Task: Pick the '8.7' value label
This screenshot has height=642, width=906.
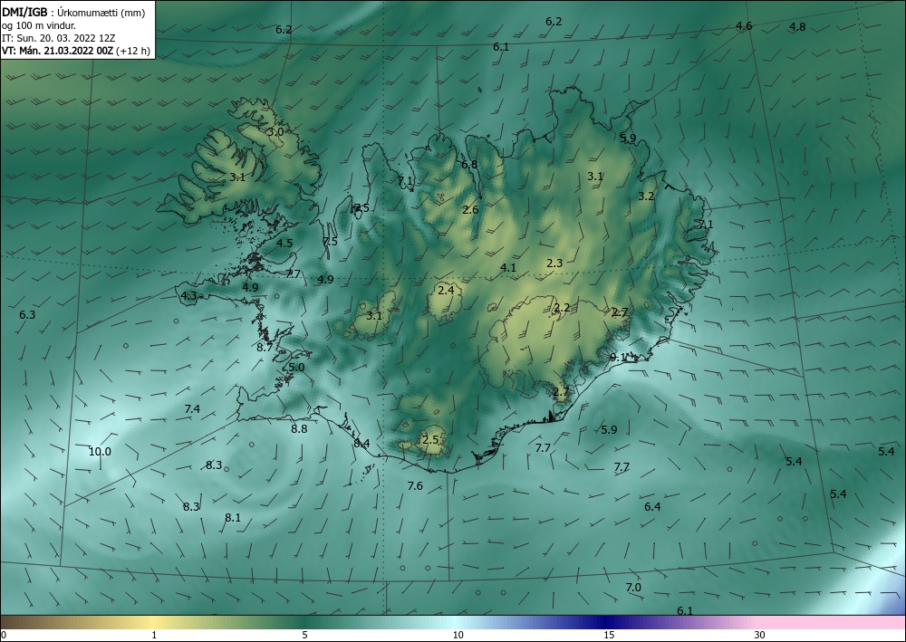Action: [265, 348]
